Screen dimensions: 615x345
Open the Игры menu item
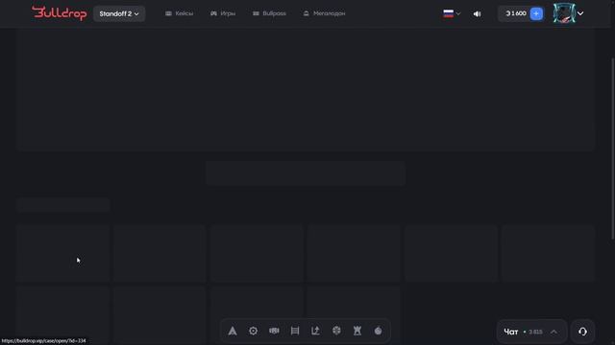[223, 13]
